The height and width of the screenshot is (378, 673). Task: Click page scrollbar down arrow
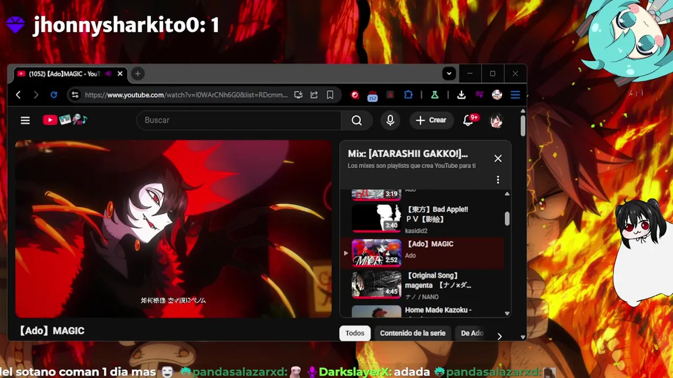[523, 338]
